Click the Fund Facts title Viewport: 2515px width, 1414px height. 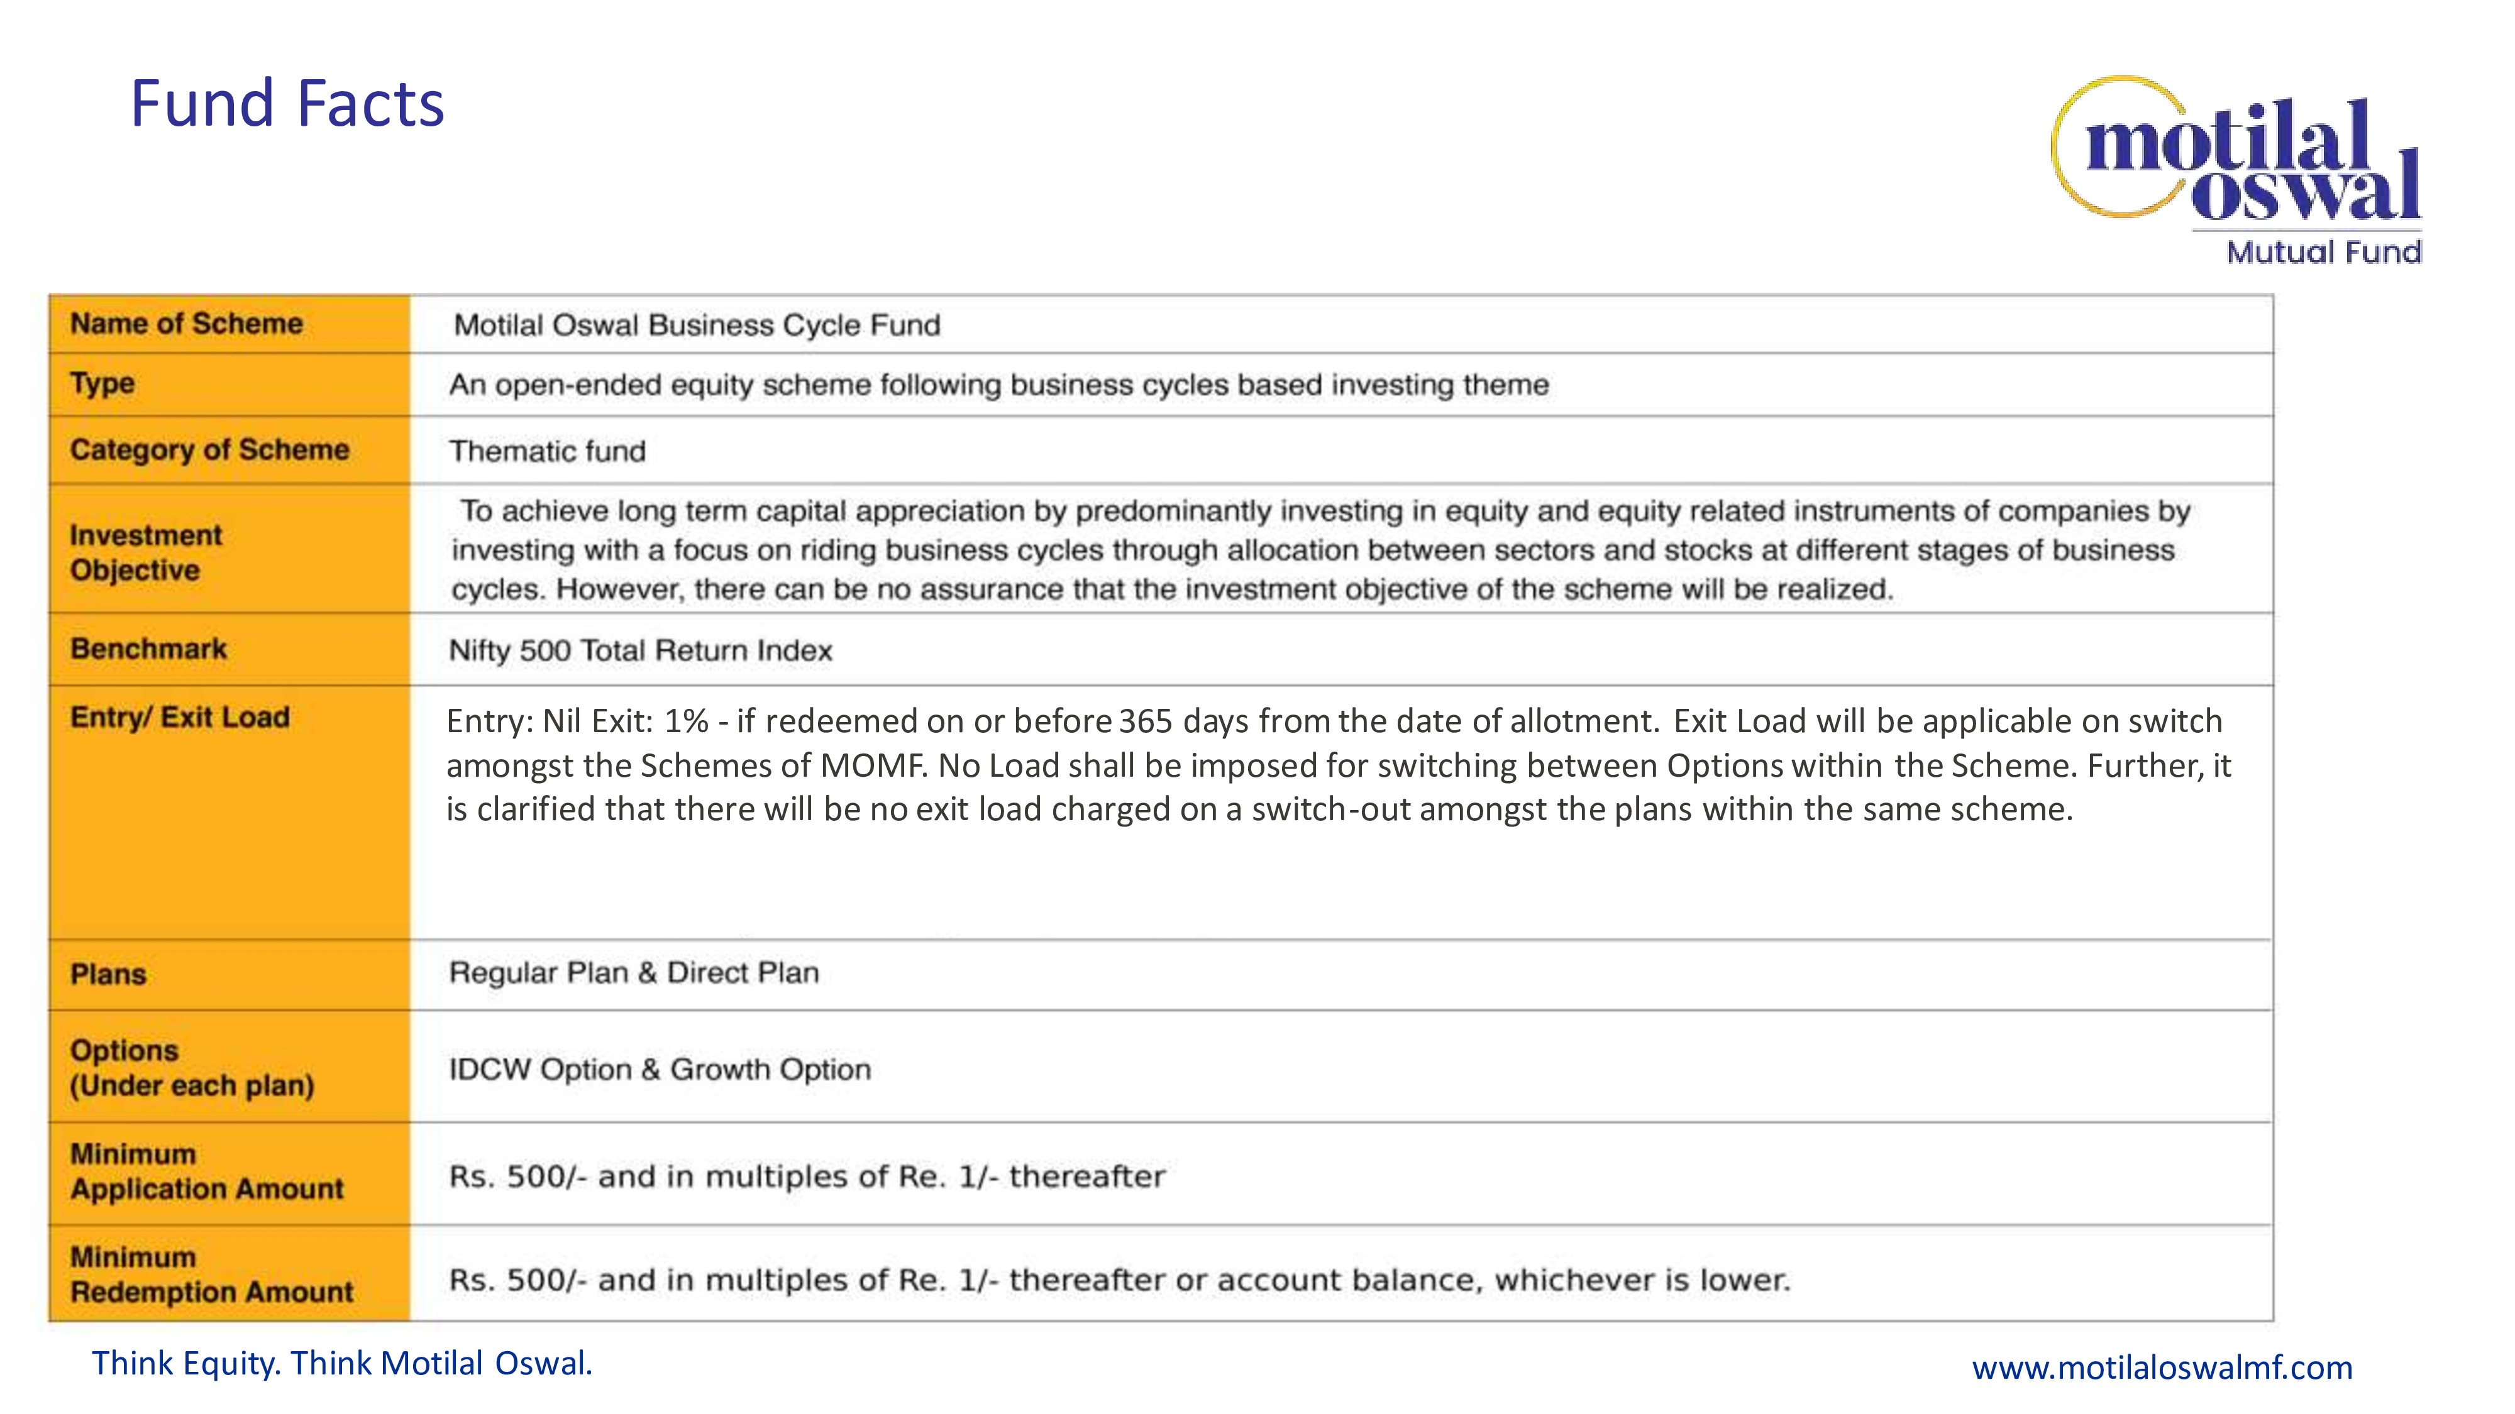pyautogui.click(x=287, y=104)
